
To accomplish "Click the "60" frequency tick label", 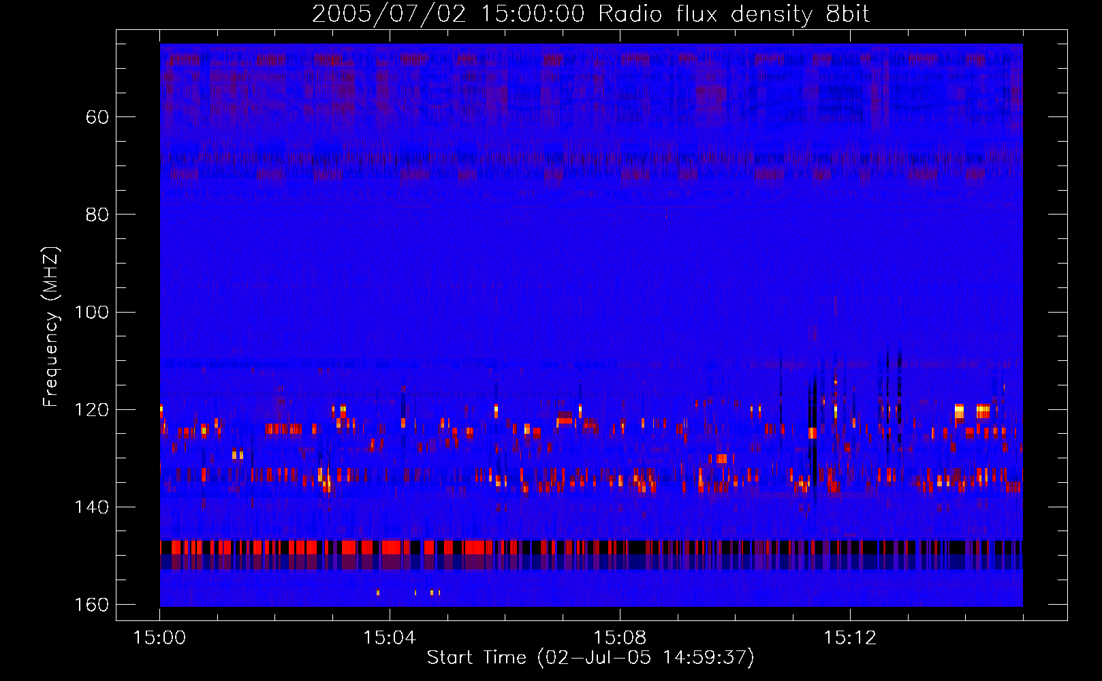I will pyautogui.click(x=97, y=117).
